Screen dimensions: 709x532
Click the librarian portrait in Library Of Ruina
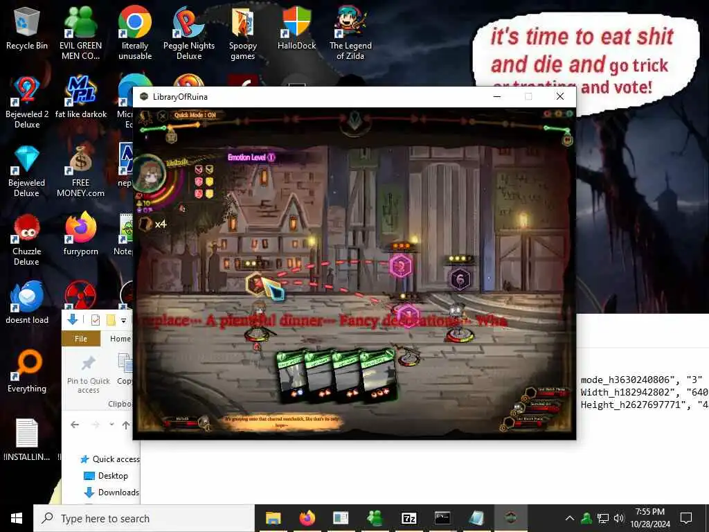[149, 175]
